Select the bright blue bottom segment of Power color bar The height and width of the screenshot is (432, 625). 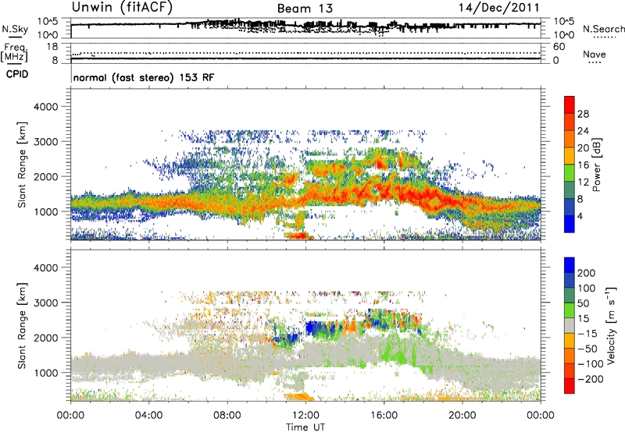coord(570,224)
